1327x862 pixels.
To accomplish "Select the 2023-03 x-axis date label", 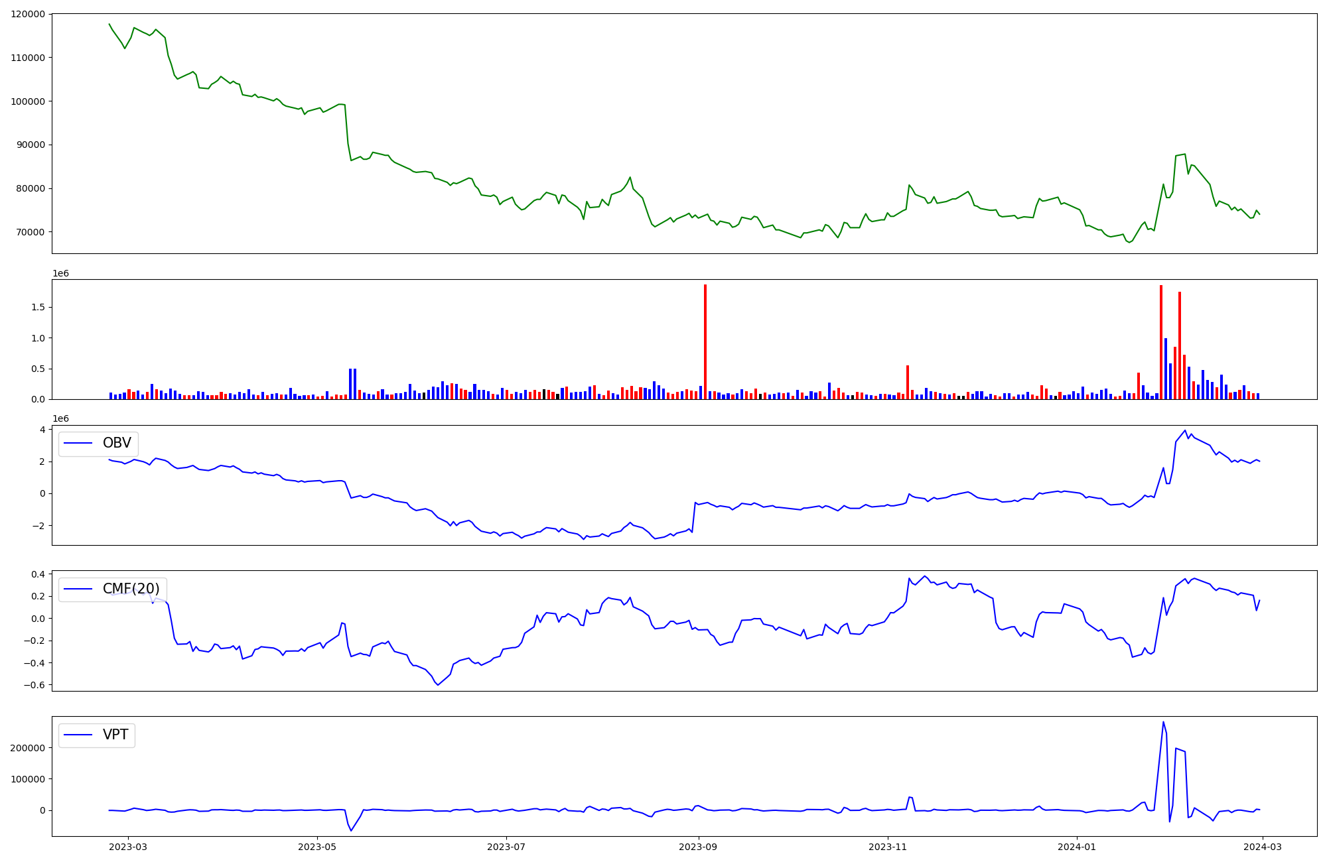I will [x=128, y=847].
